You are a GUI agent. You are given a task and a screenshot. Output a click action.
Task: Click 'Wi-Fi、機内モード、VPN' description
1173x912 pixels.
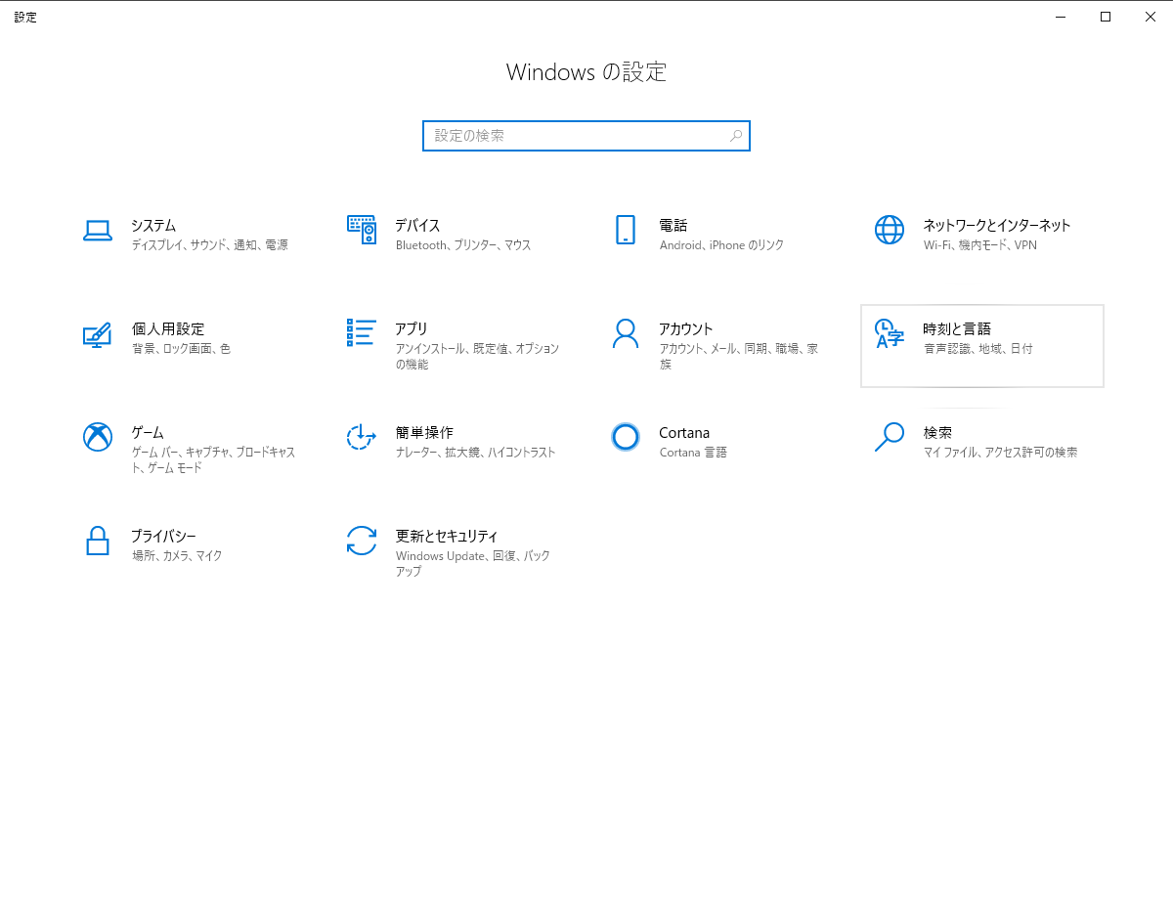click(x=980, y=245)
